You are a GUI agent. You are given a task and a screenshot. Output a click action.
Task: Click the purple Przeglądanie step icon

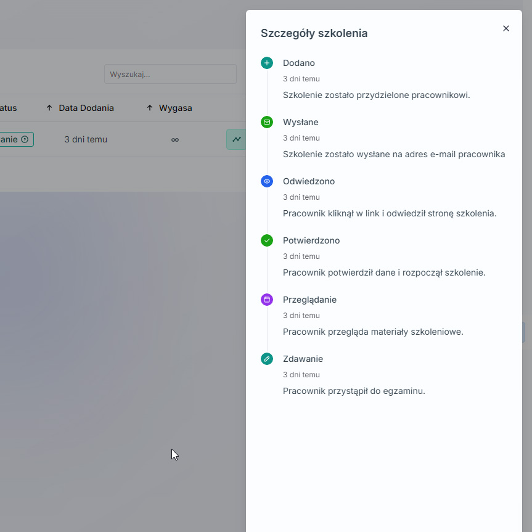coord(267,300)
